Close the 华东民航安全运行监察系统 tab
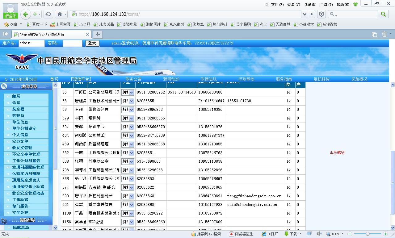Screen dimensions: 395x238 [87, 35]
